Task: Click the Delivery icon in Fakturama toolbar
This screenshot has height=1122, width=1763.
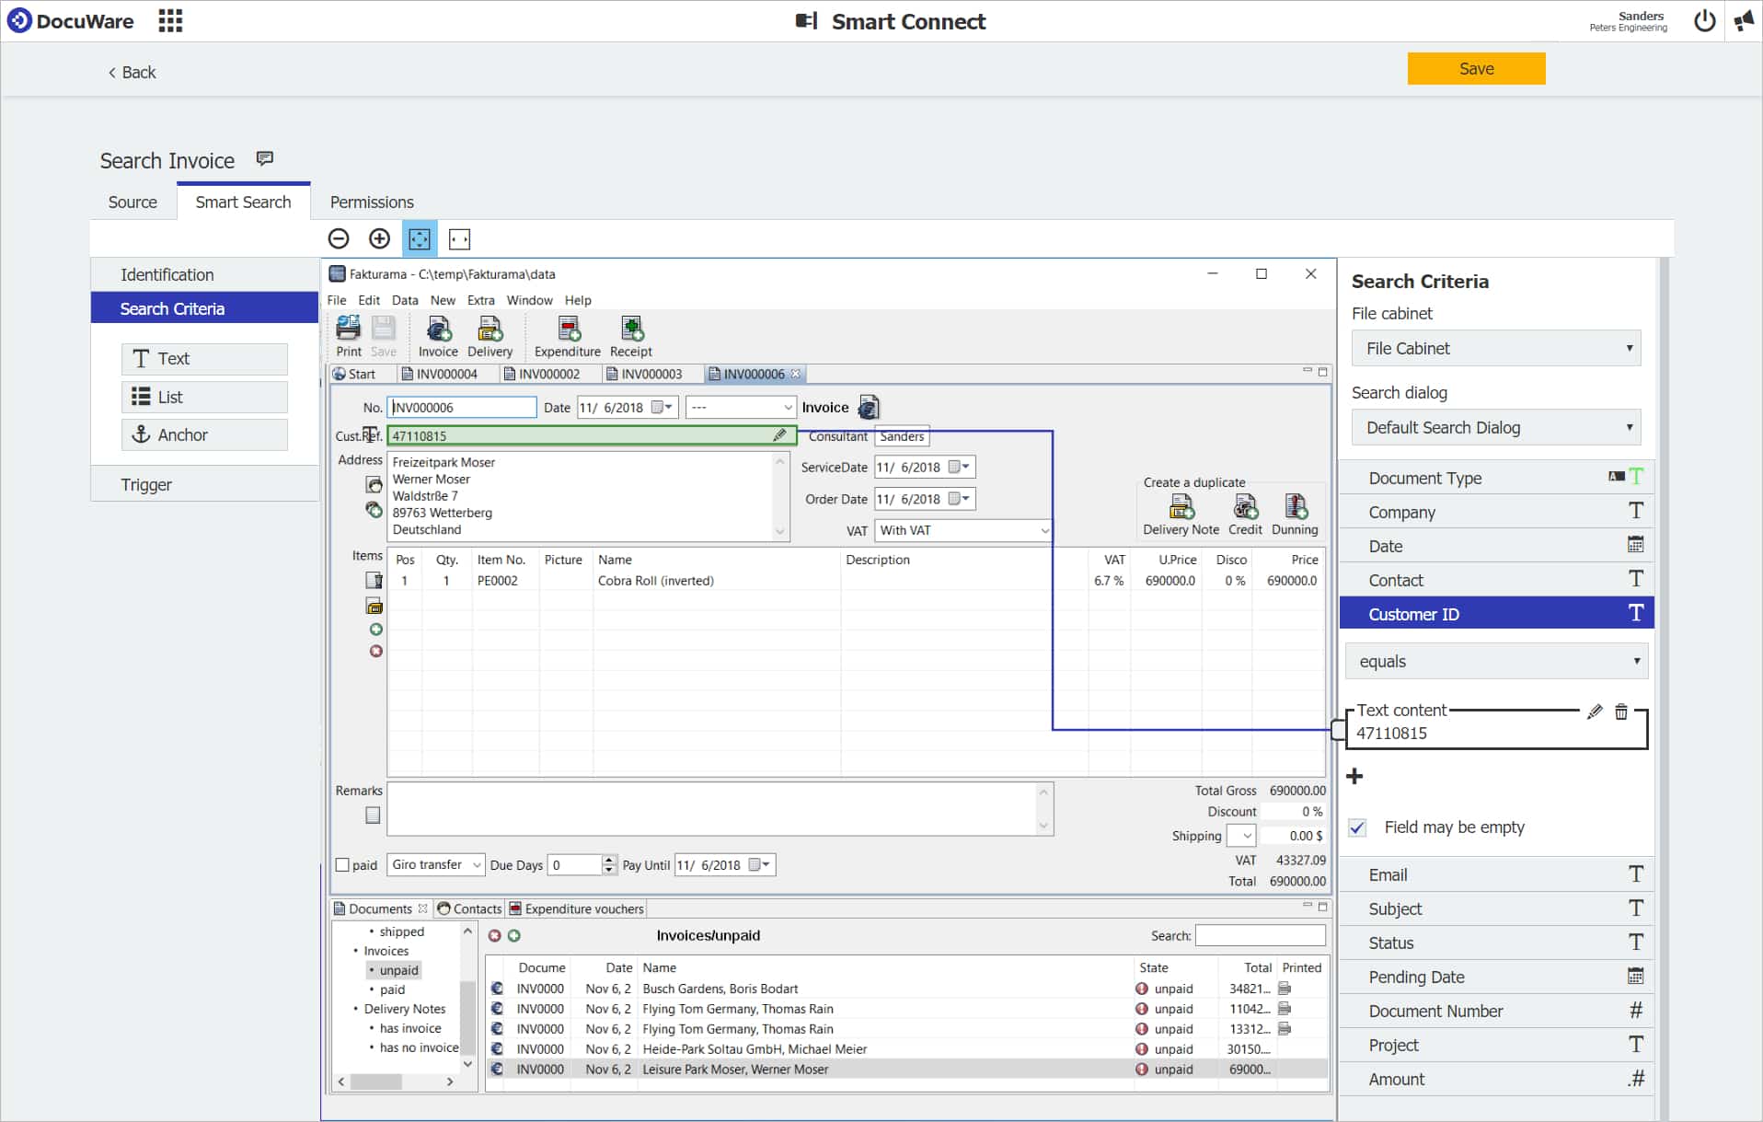Action: pos(490,334)
